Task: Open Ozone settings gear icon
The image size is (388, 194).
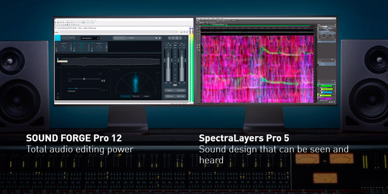Action: click(177, 38)
